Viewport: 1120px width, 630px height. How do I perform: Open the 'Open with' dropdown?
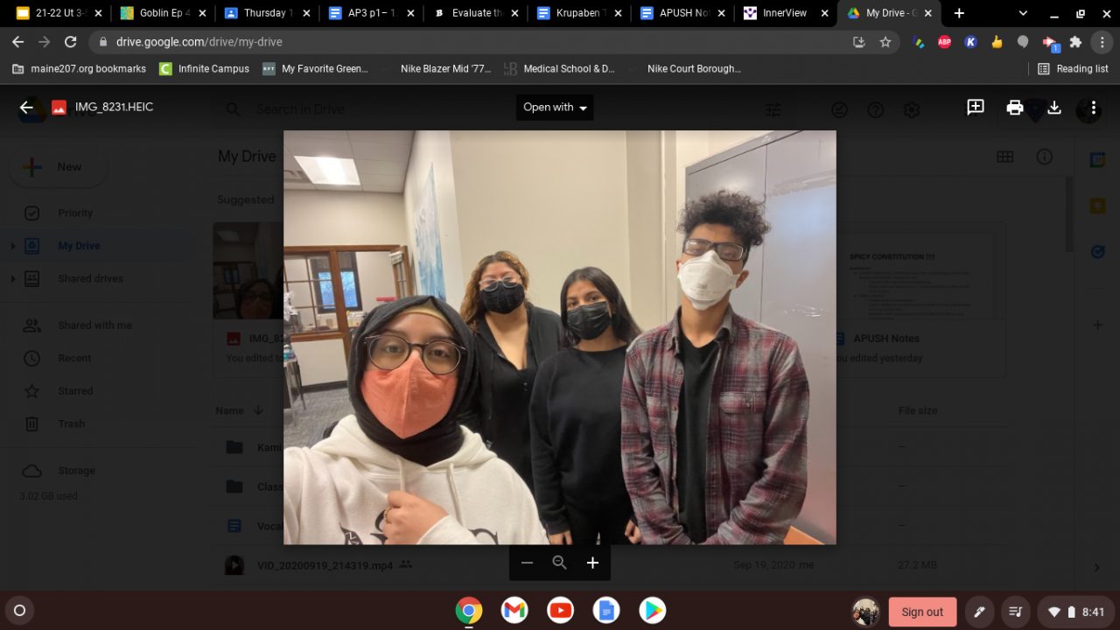pyautogui.click(x=555, y=108)
